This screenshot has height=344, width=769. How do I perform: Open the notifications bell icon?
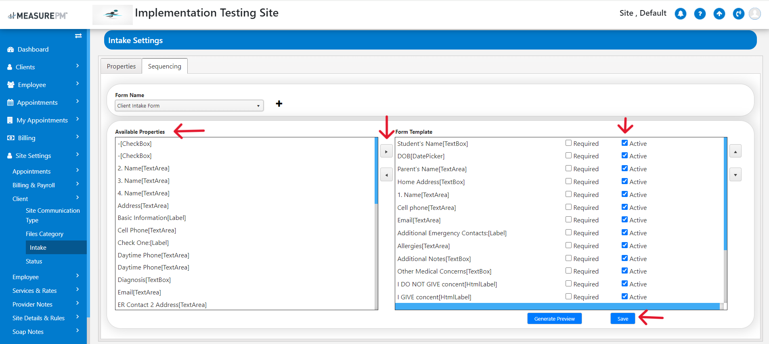[x=681, y=14]
